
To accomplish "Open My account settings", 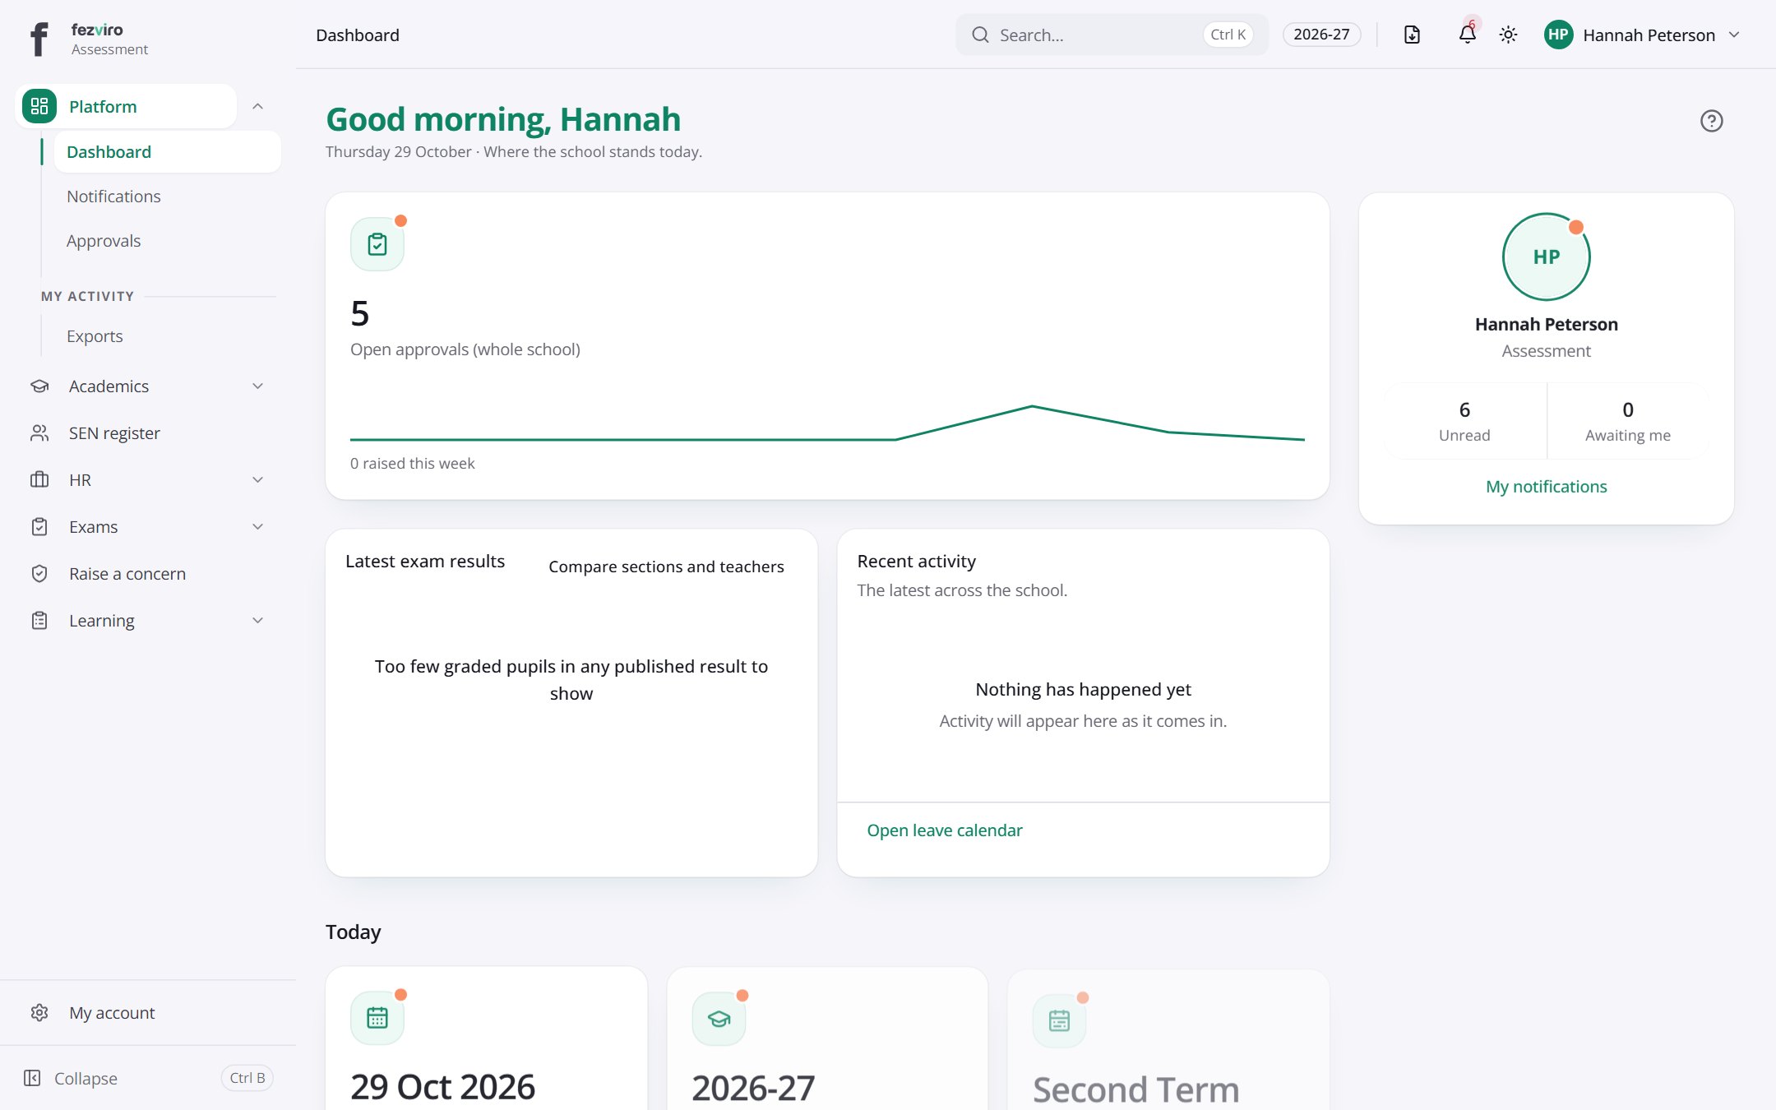I will [148, 1013].
